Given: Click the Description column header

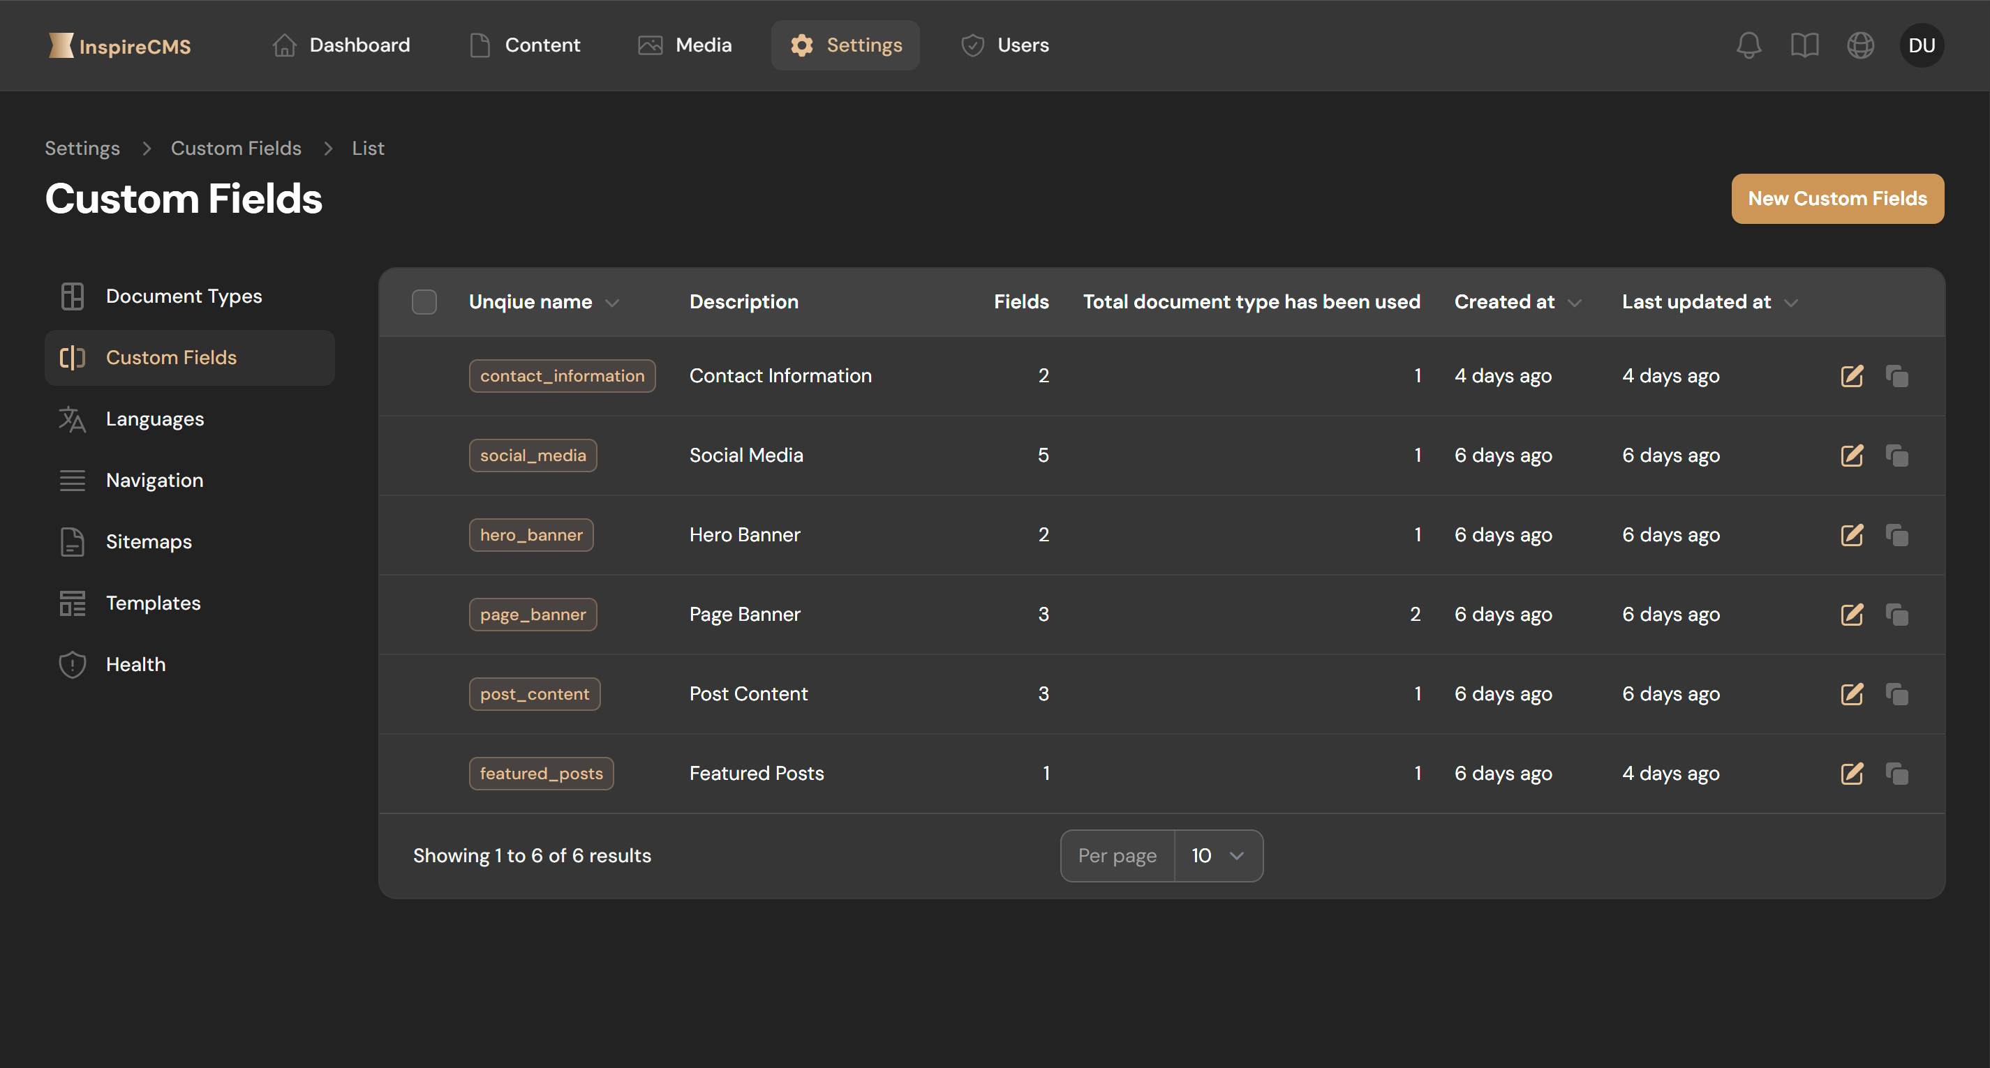Looking at the screenshot, I should coord(744,302).
